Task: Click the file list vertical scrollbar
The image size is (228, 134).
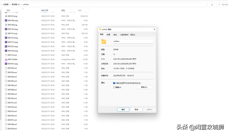Action: tap(1, 65)
